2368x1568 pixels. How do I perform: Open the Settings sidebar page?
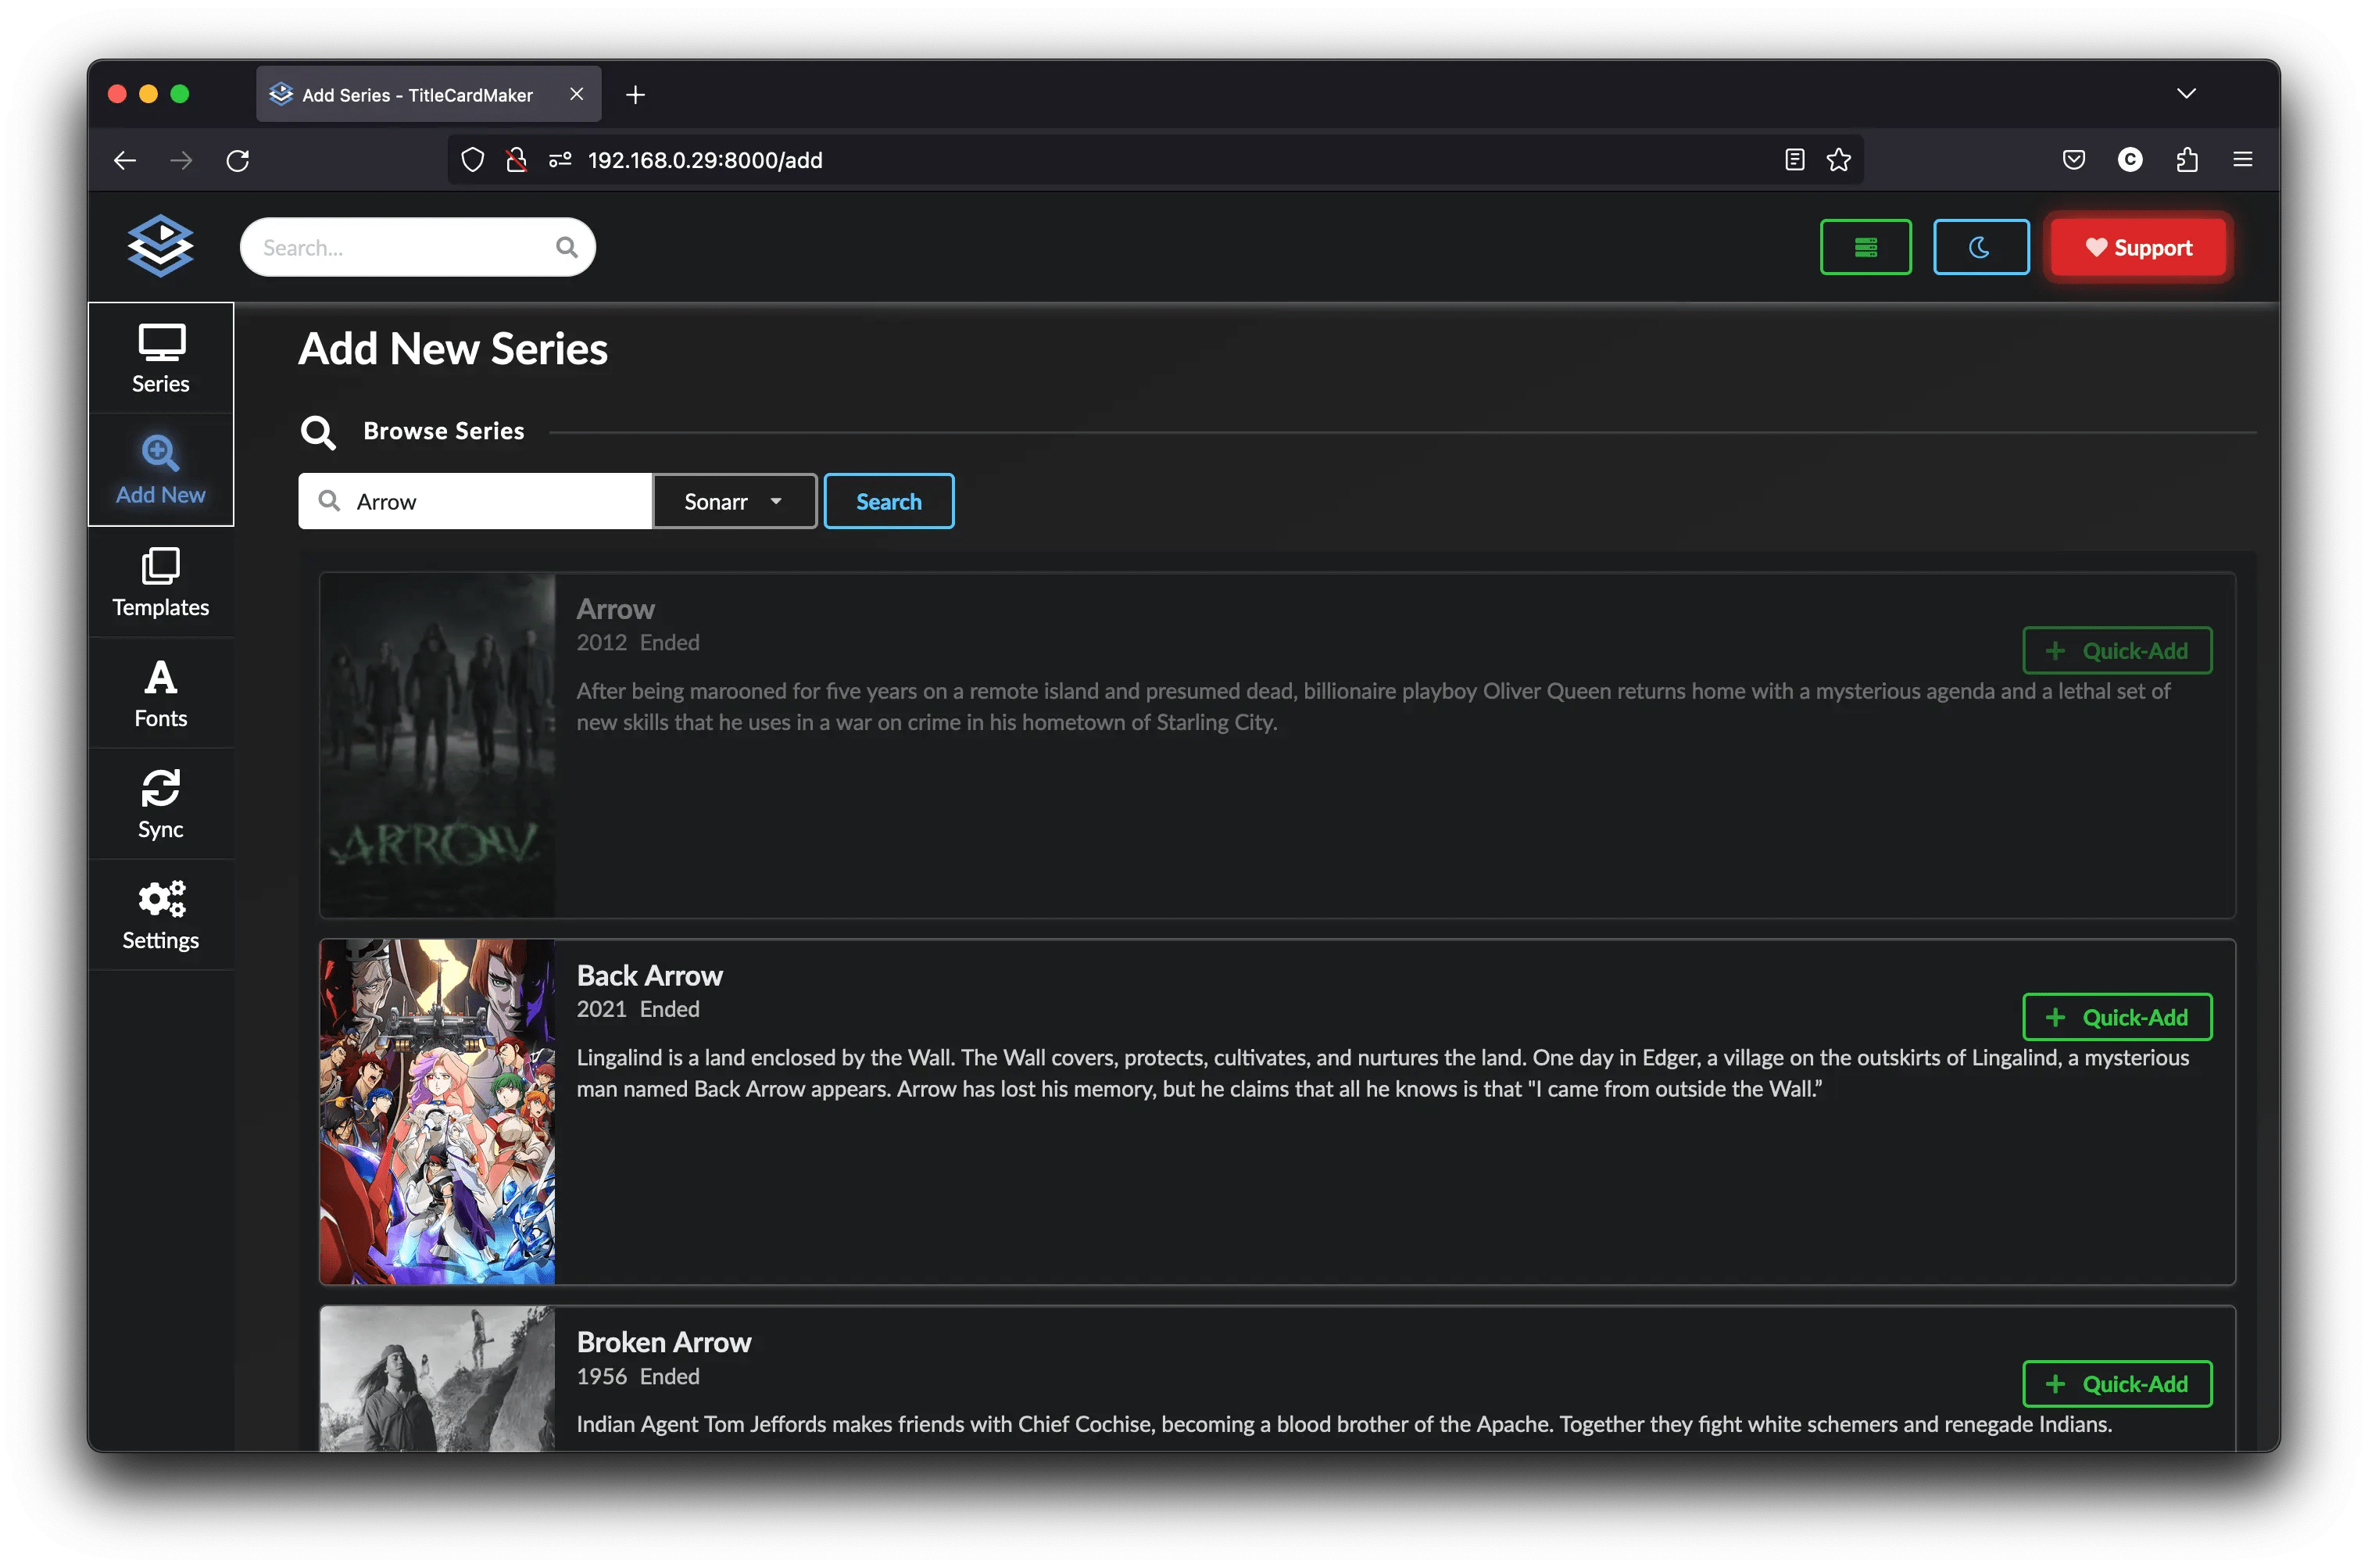pos(161,915)
